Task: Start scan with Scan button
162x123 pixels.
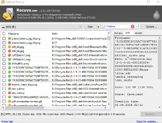Action: 90,27
